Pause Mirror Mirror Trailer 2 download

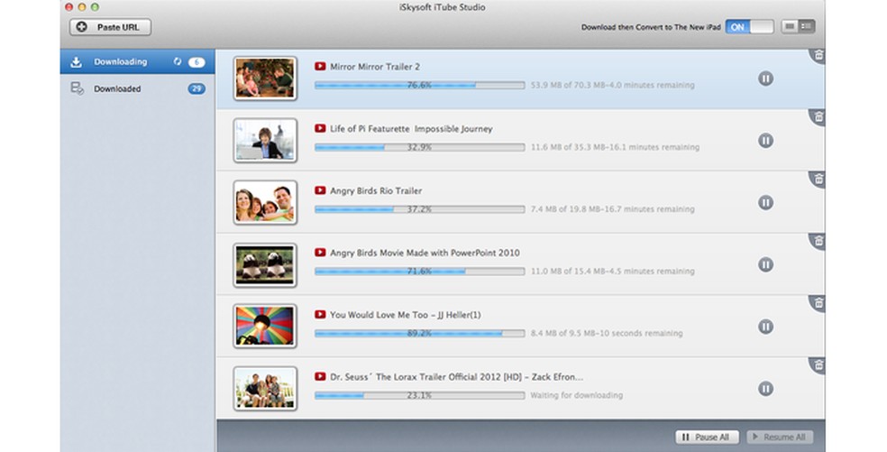(765, 78)
